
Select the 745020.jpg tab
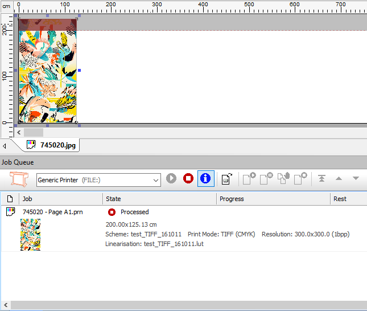[x=51, y=145]
